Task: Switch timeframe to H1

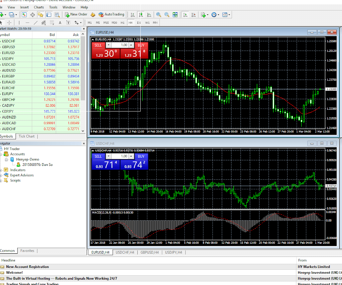Action: (x=122, y=22)
